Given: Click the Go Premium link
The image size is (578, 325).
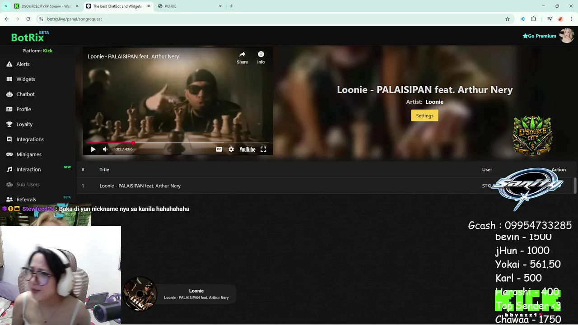Looking at the screenshot, I should click(x=539, y=36).
